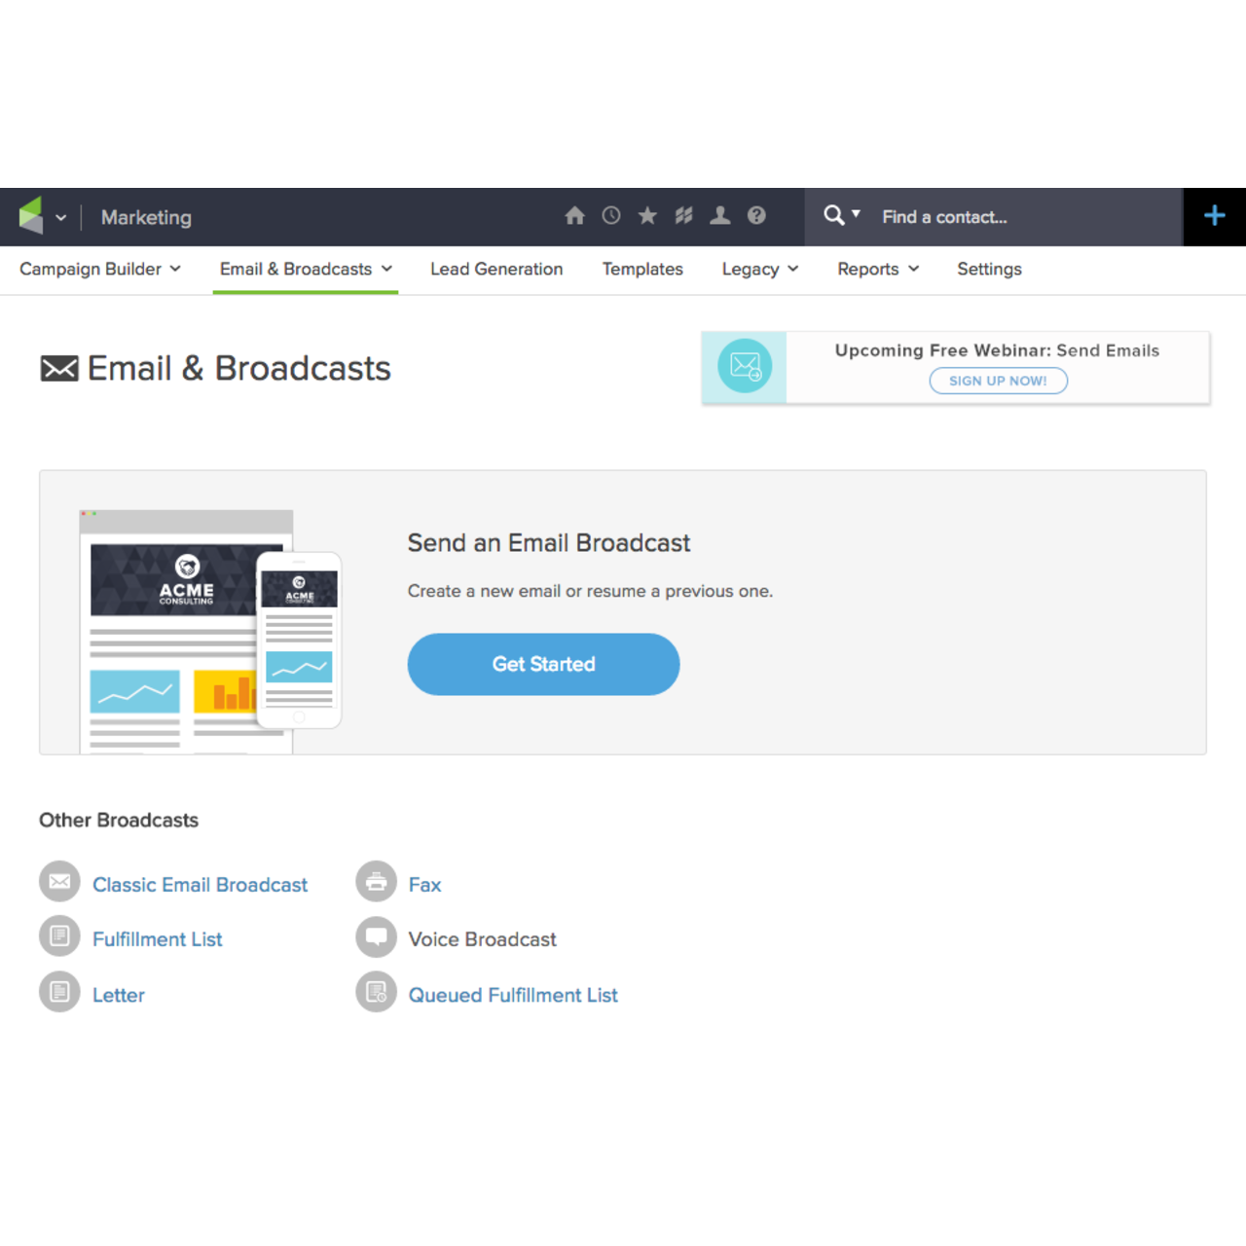Click the help question-mark icon

[756, 216]
